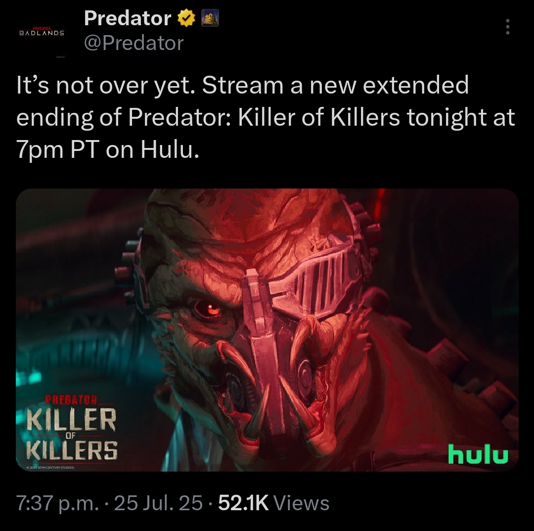Open the Predator display name

[x=128, y=18]
